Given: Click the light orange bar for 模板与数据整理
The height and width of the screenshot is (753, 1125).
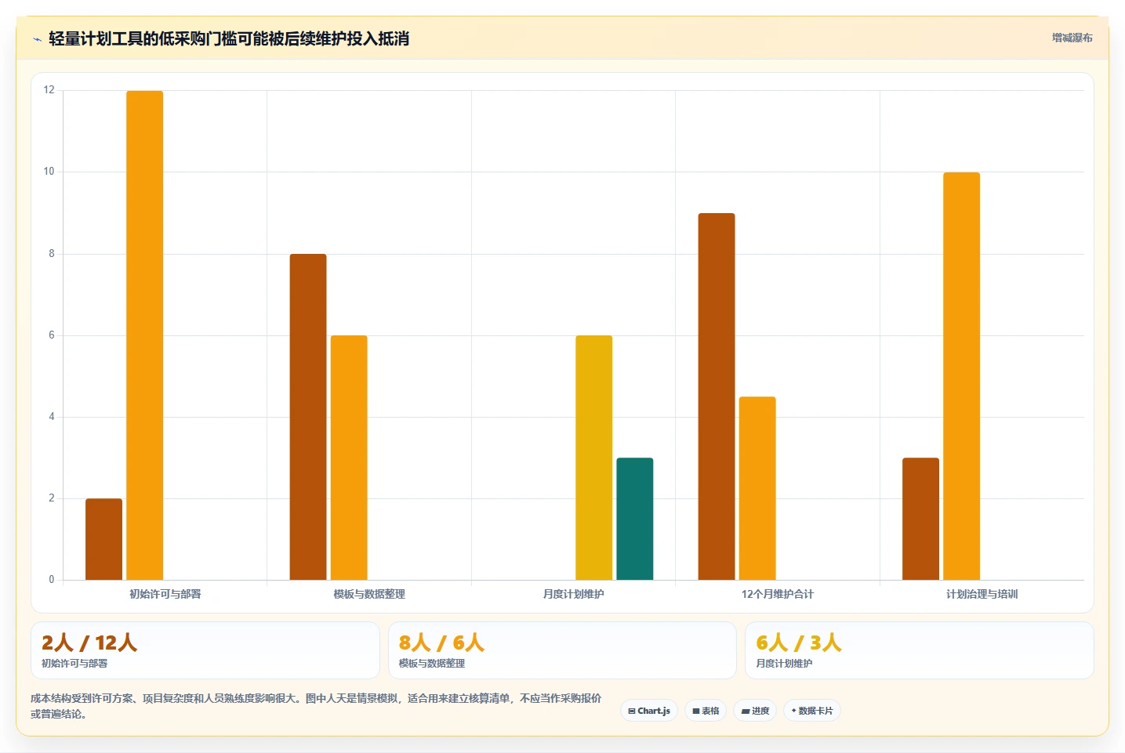Looking at the screenshot, I should point(349,458).
